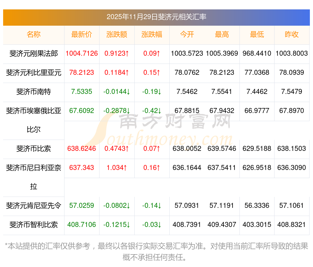The width and height of the screenshot is (313, 267).
Task: Click change amount -0.0144↓
Action: click(117, 92)
